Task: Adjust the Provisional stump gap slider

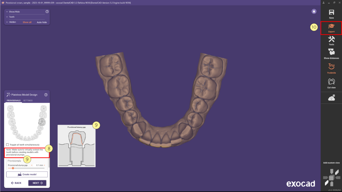Action: coord(13,168)
